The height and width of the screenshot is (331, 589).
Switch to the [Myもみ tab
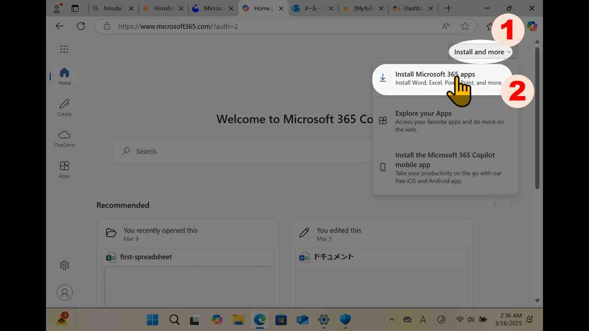(x=363, y=8)
